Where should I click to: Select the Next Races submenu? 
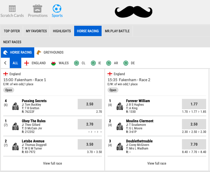coord(12,42)
